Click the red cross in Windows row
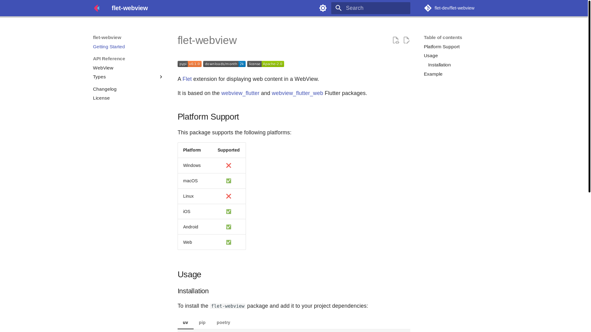This screenshot has width=591, height=332. click(x=229, y=165)
